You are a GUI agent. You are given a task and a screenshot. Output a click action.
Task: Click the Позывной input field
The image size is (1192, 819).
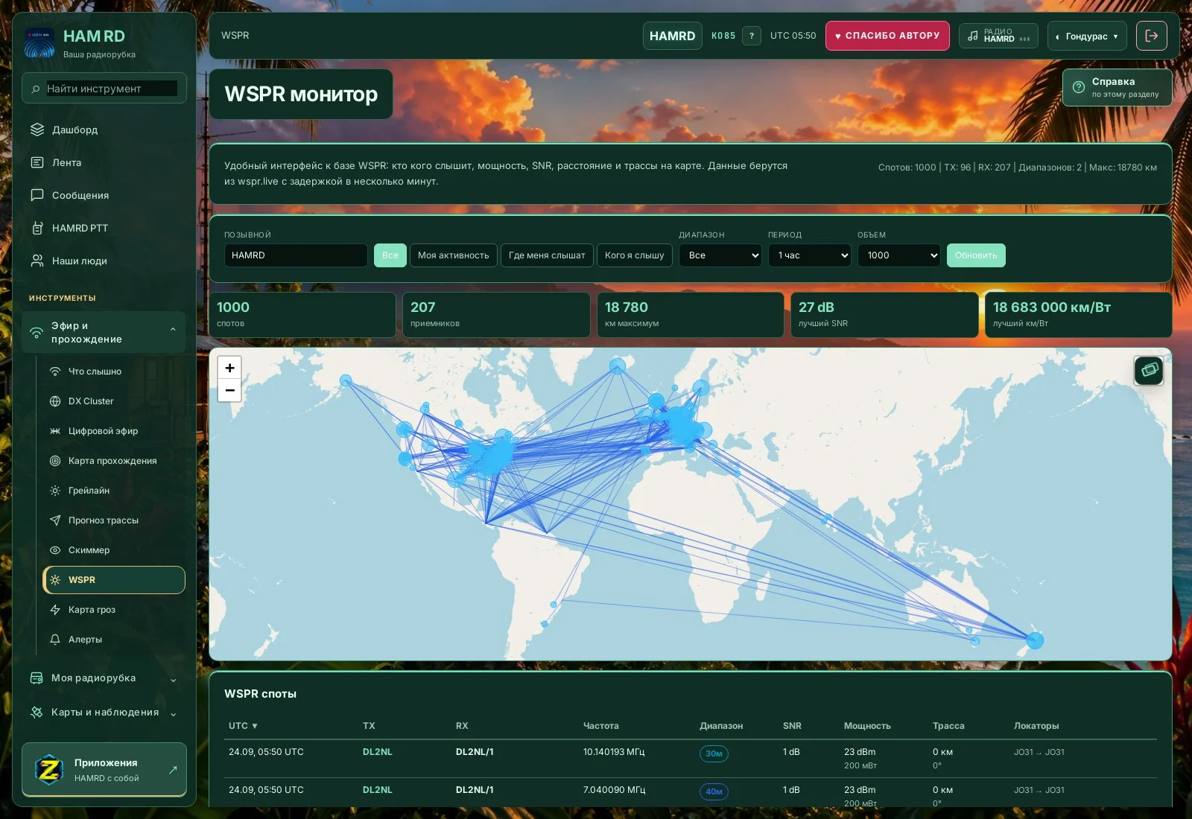tap(296, 255)
